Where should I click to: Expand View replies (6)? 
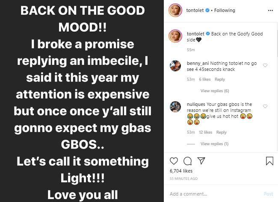(215, 91)
